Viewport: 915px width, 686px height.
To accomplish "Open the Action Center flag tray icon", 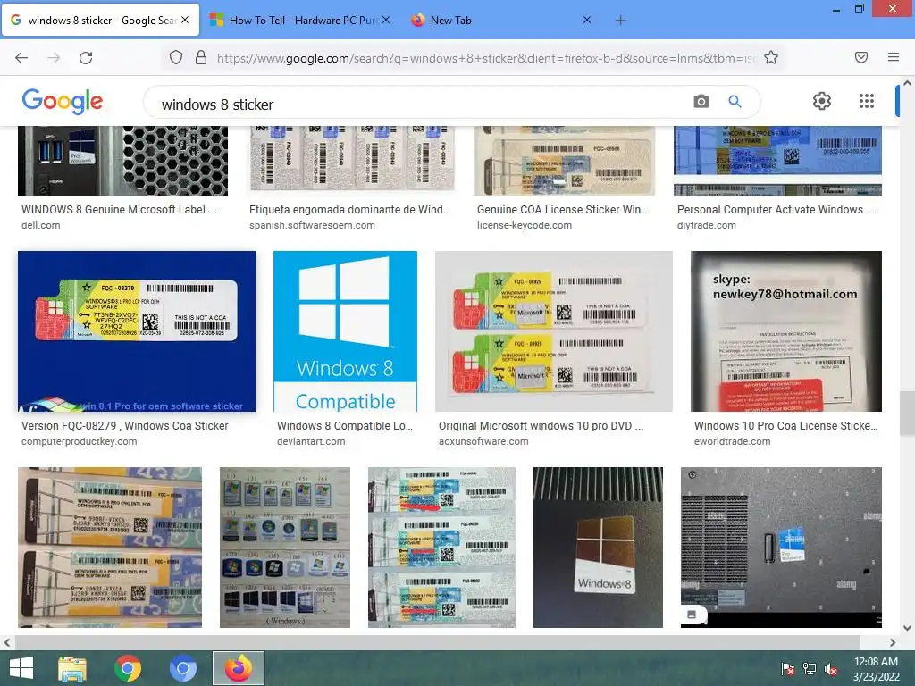I will (x=788, y=669).
